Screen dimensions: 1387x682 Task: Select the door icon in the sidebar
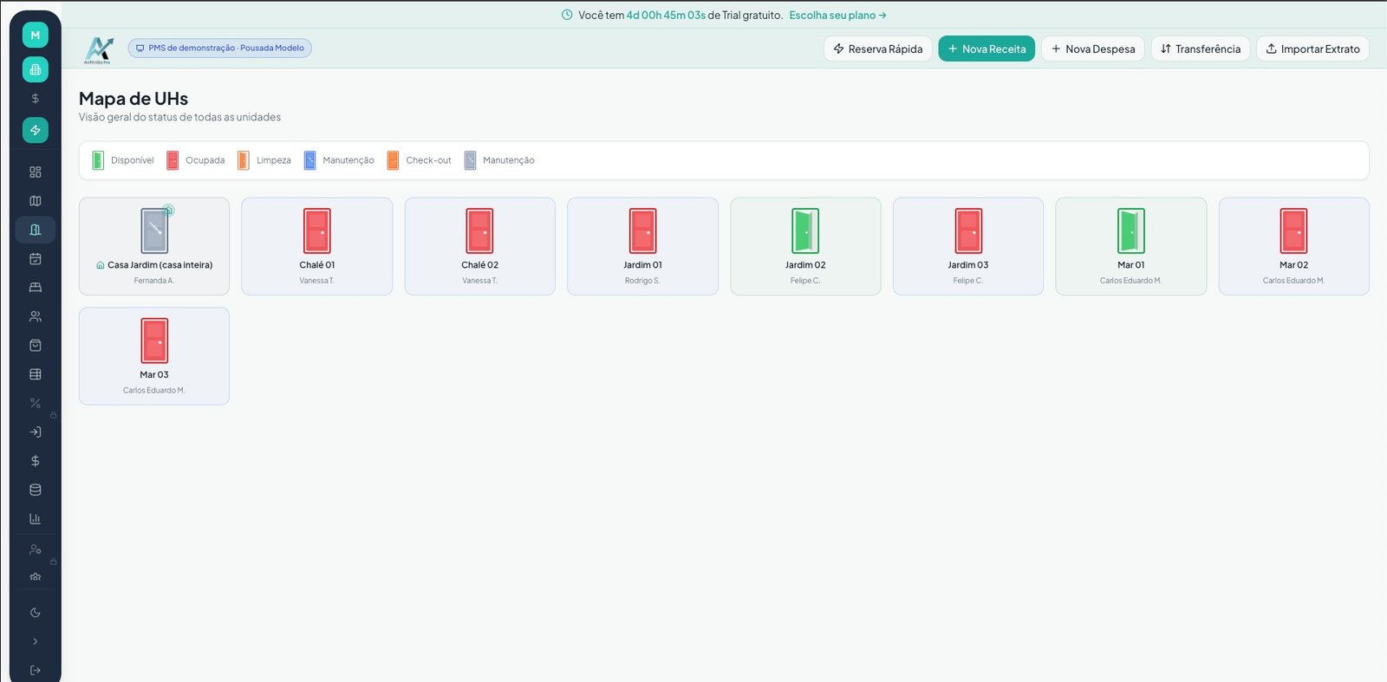coord(35,230)
